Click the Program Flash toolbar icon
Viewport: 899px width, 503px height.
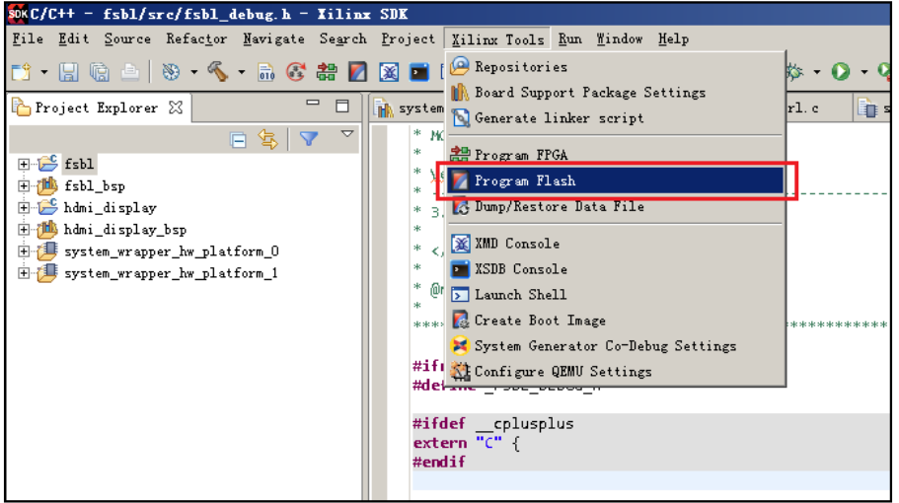pyautogui.click(x=358, y=72)
